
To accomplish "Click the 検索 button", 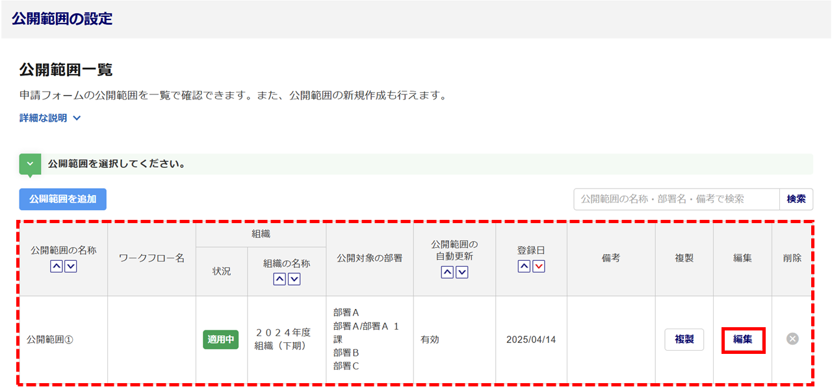I will 796,199.
